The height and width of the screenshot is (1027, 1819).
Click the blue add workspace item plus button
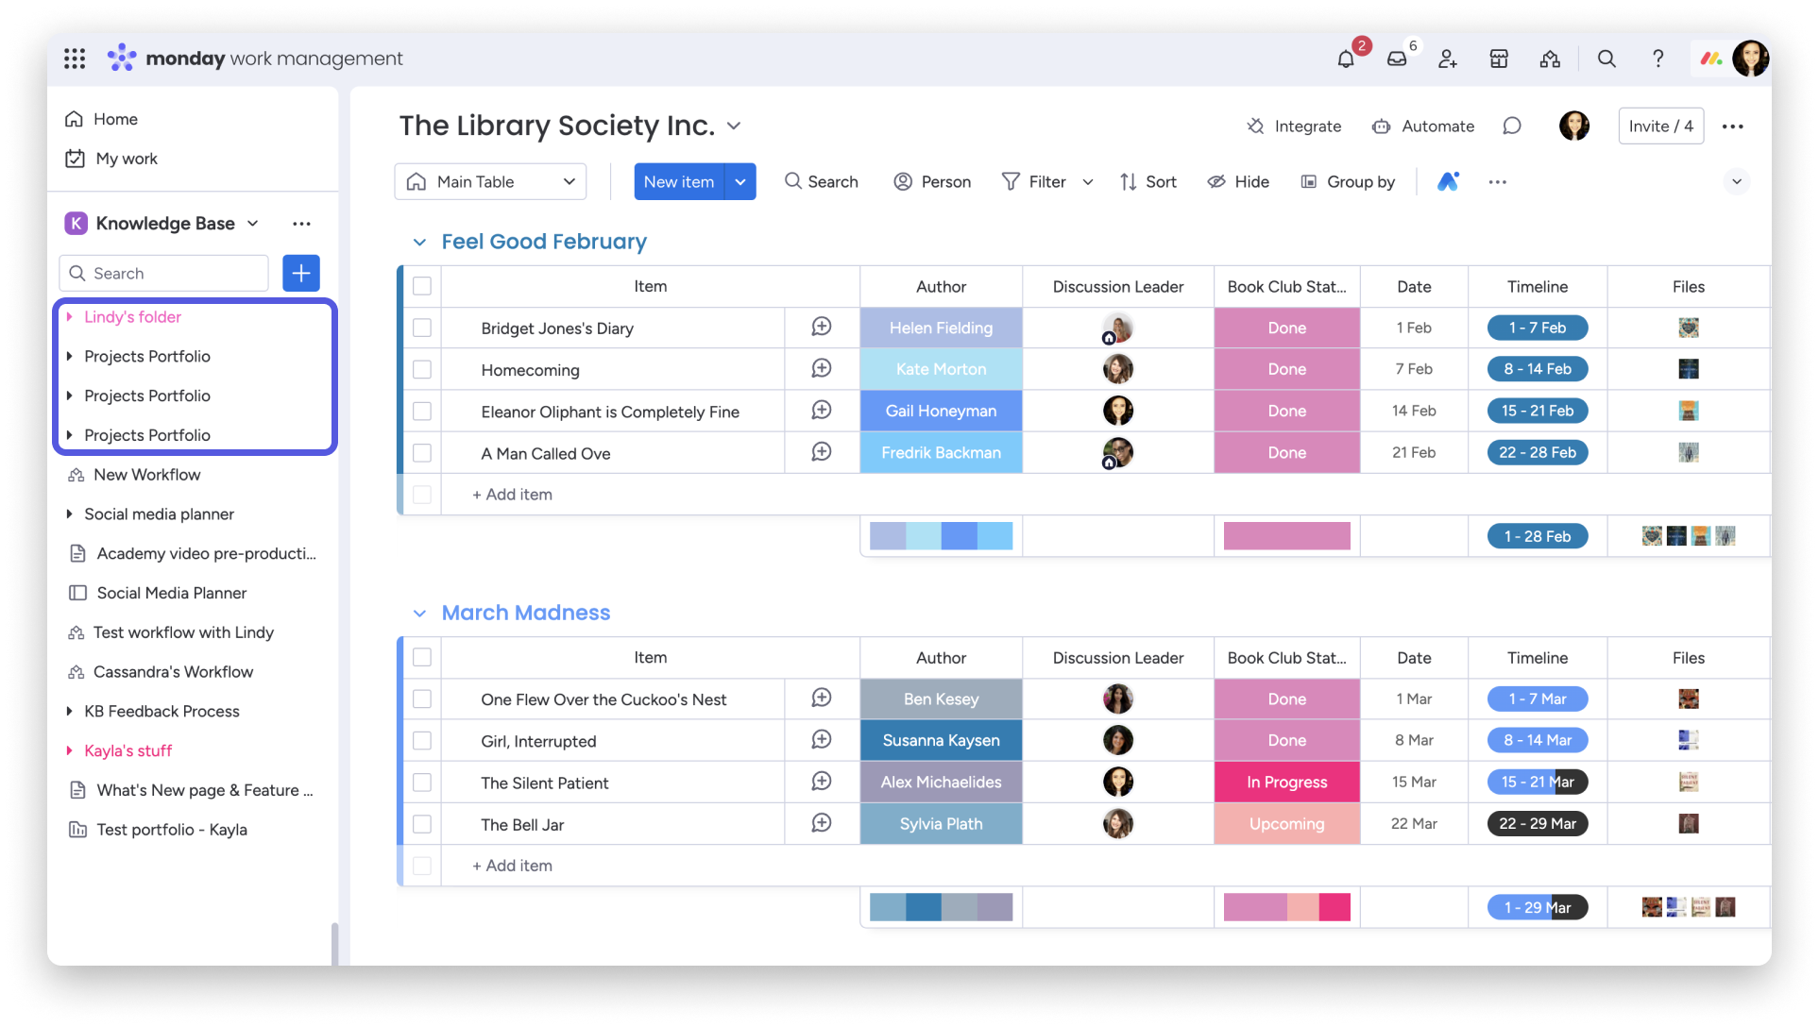tap(301, 273)
